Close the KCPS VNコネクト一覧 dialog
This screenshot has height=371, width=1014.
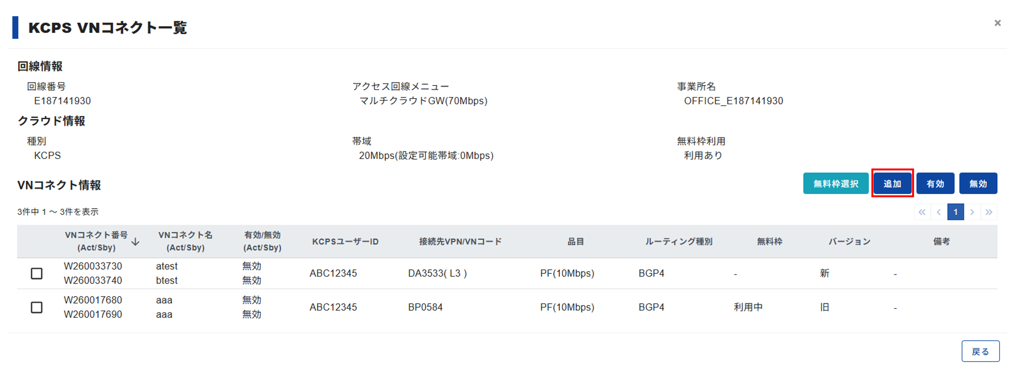tap(997, 23)
